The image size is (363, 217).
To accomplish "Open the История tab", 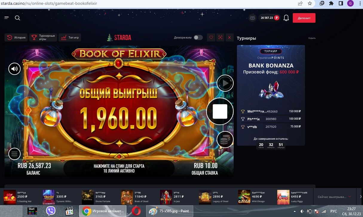I will pos(16,38).
